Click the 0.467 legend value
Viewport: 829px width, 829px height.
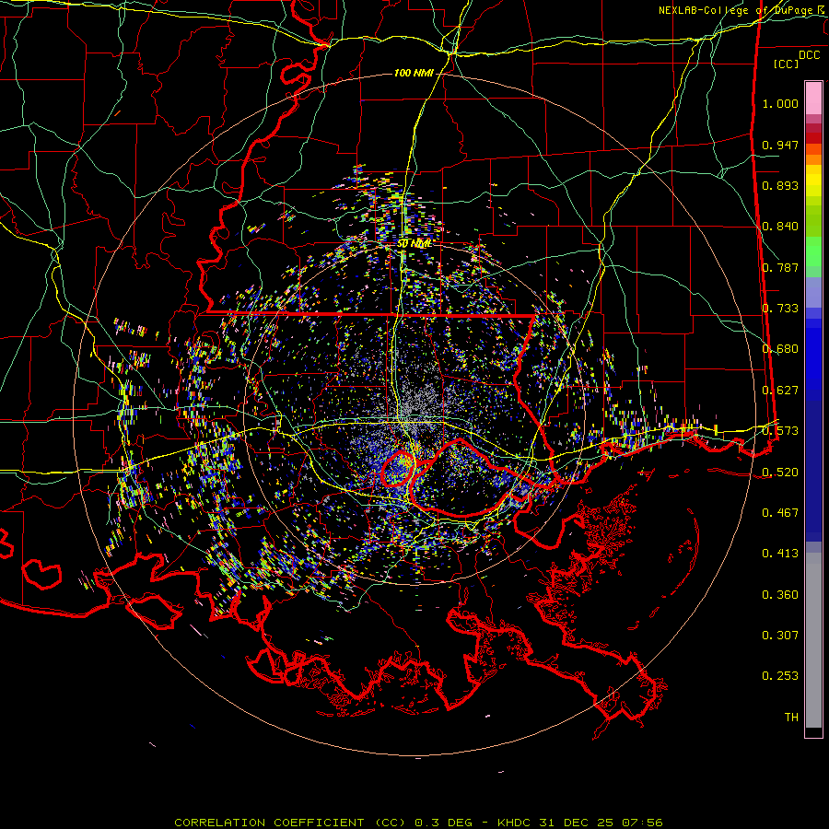(x=780, y=513)
